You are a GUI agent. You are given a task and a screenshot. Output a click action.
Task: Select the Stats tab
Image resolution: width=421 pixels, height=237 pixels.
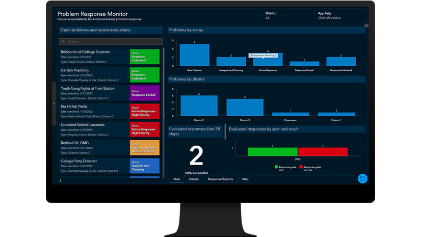[x=177, y=179]
